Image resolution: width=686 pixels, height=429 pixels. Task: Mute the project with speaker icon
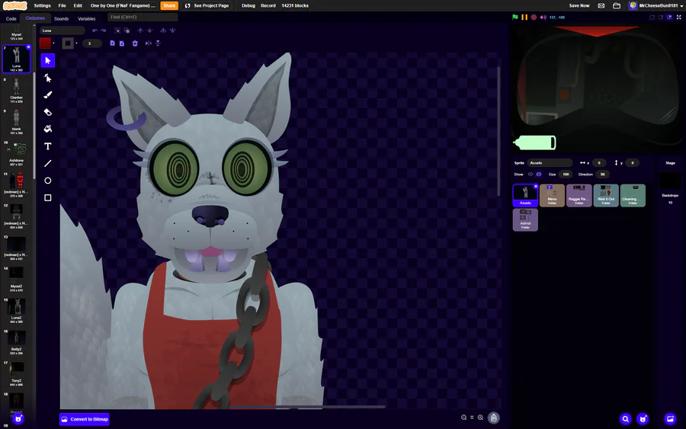click(x=543, y=17)
